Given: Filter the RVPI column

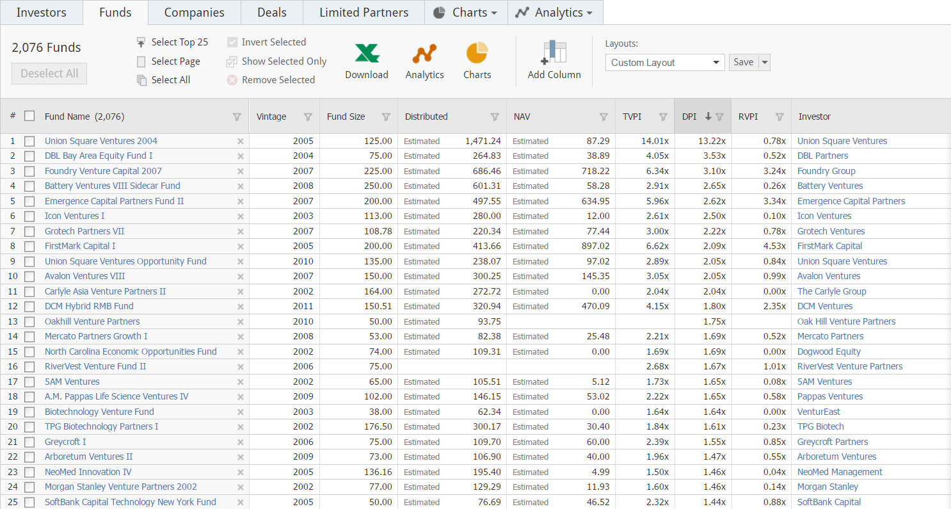Looking at the screenshot, I should pos(779,117).
